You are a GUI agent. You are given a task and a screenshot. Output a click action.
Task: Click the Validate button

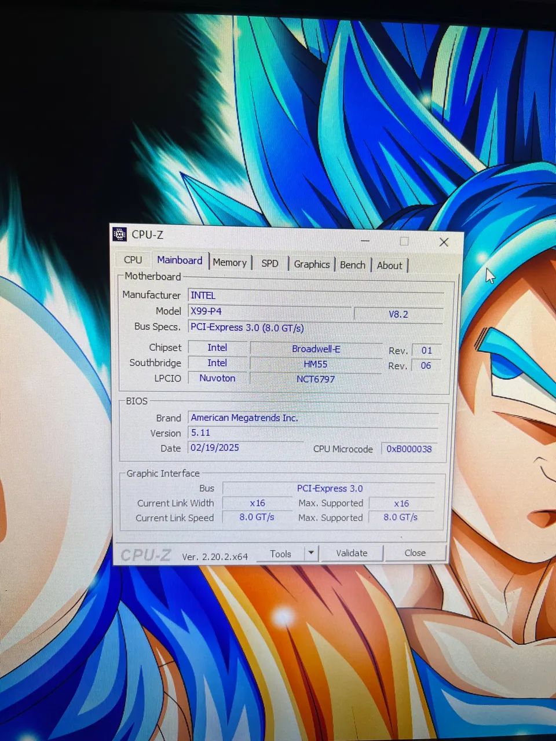[352, 553]
